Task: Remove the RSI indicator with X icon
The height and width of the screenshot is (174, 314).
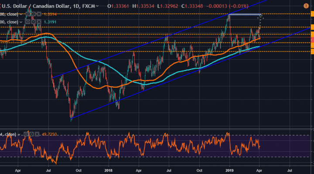Action: (x=37, y=134)
